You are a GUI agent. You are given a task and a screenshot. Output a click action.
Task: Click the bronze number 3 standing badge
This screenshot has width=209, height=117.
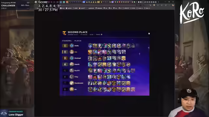[x=65, y=58]
